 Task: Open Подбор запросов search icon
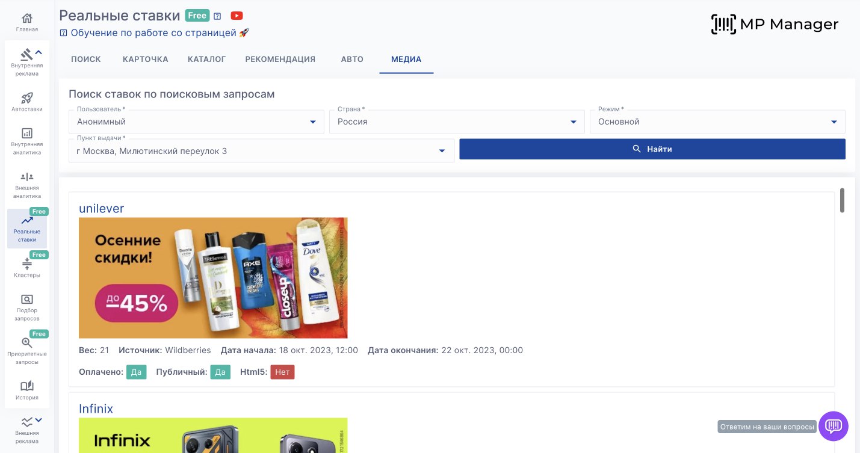tap(27, 300)
